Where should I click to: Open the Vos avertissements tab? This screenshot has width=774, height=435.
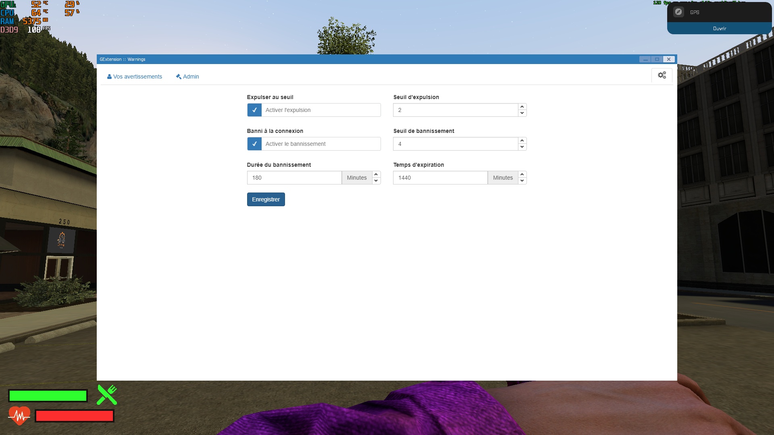[134, 77]
